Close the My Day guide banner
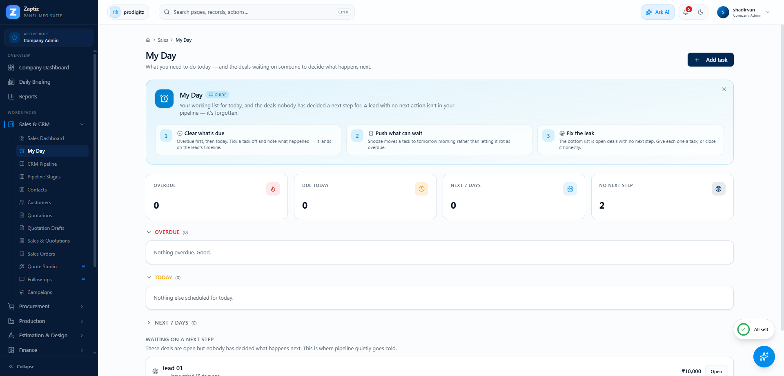The width and height of the screenshot is (784, 376). [724, 89]
